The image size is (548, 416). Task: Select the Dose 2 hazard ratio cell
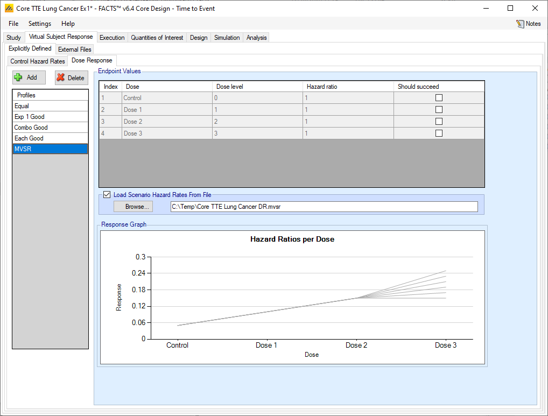(x=348, y=122)
